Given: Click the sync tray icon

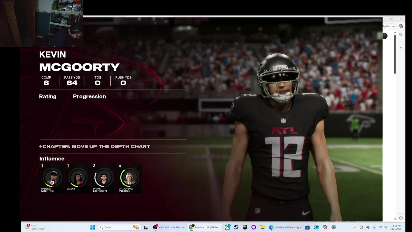Looking at the screenshot, I should coord(361,227).
